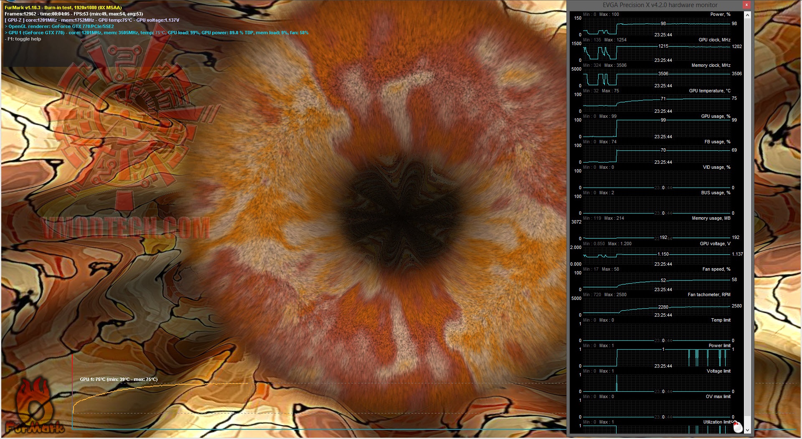Click the "GPU 1: 75°C" temperature graph label

tap(119, 379)
